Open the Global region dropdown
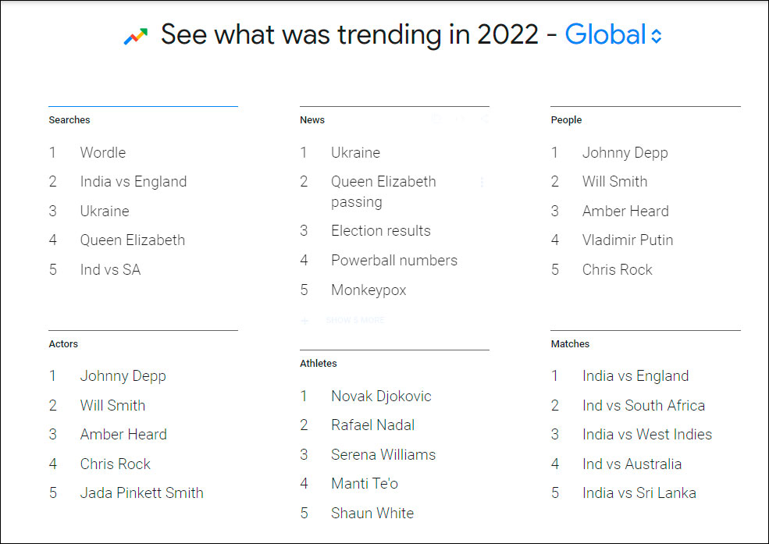 (613, 35)
